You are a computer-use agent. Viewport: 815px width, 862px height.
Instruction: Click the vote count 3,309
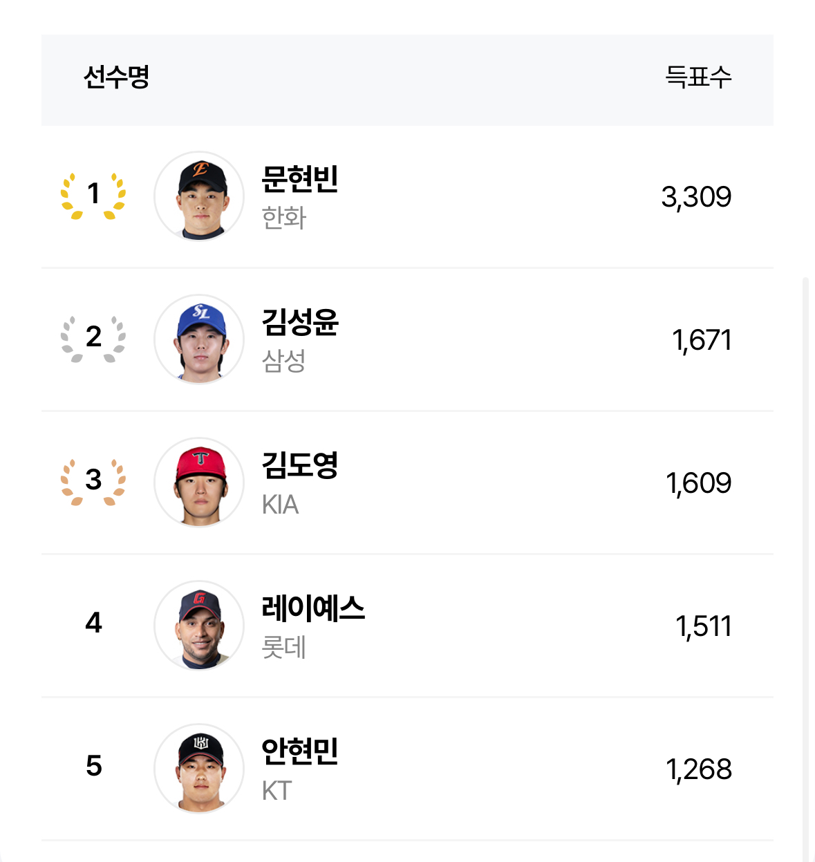click(x=696, y=197)
